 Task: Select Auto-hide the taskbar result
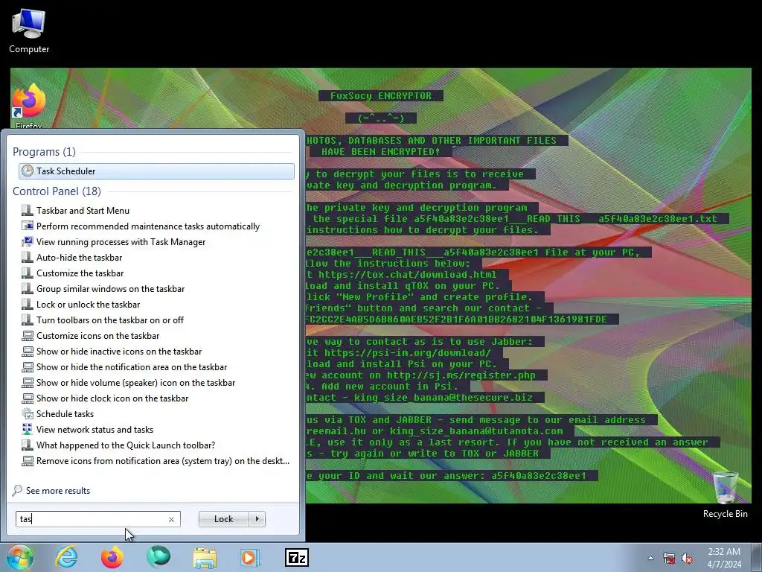[x=79, y=257]
